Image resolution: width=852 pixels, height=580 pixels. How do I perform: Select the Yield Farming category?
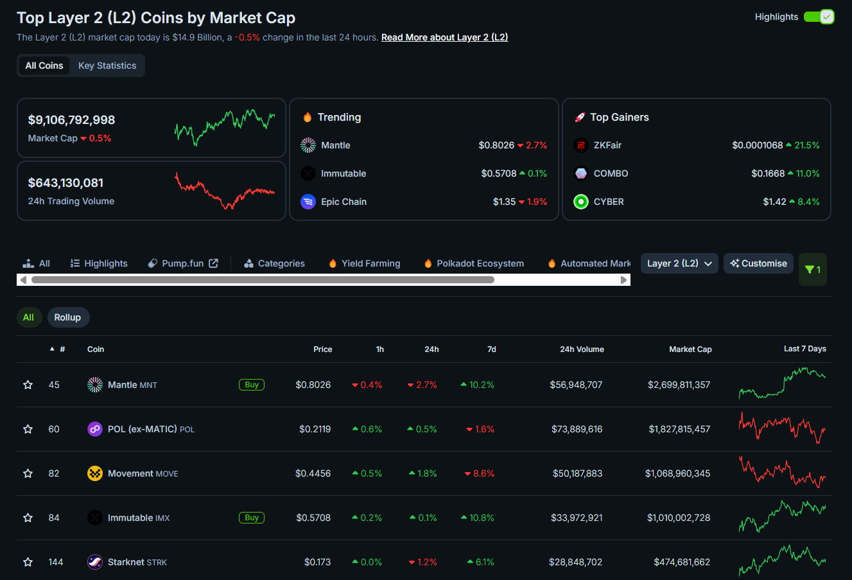pos(364,263)
